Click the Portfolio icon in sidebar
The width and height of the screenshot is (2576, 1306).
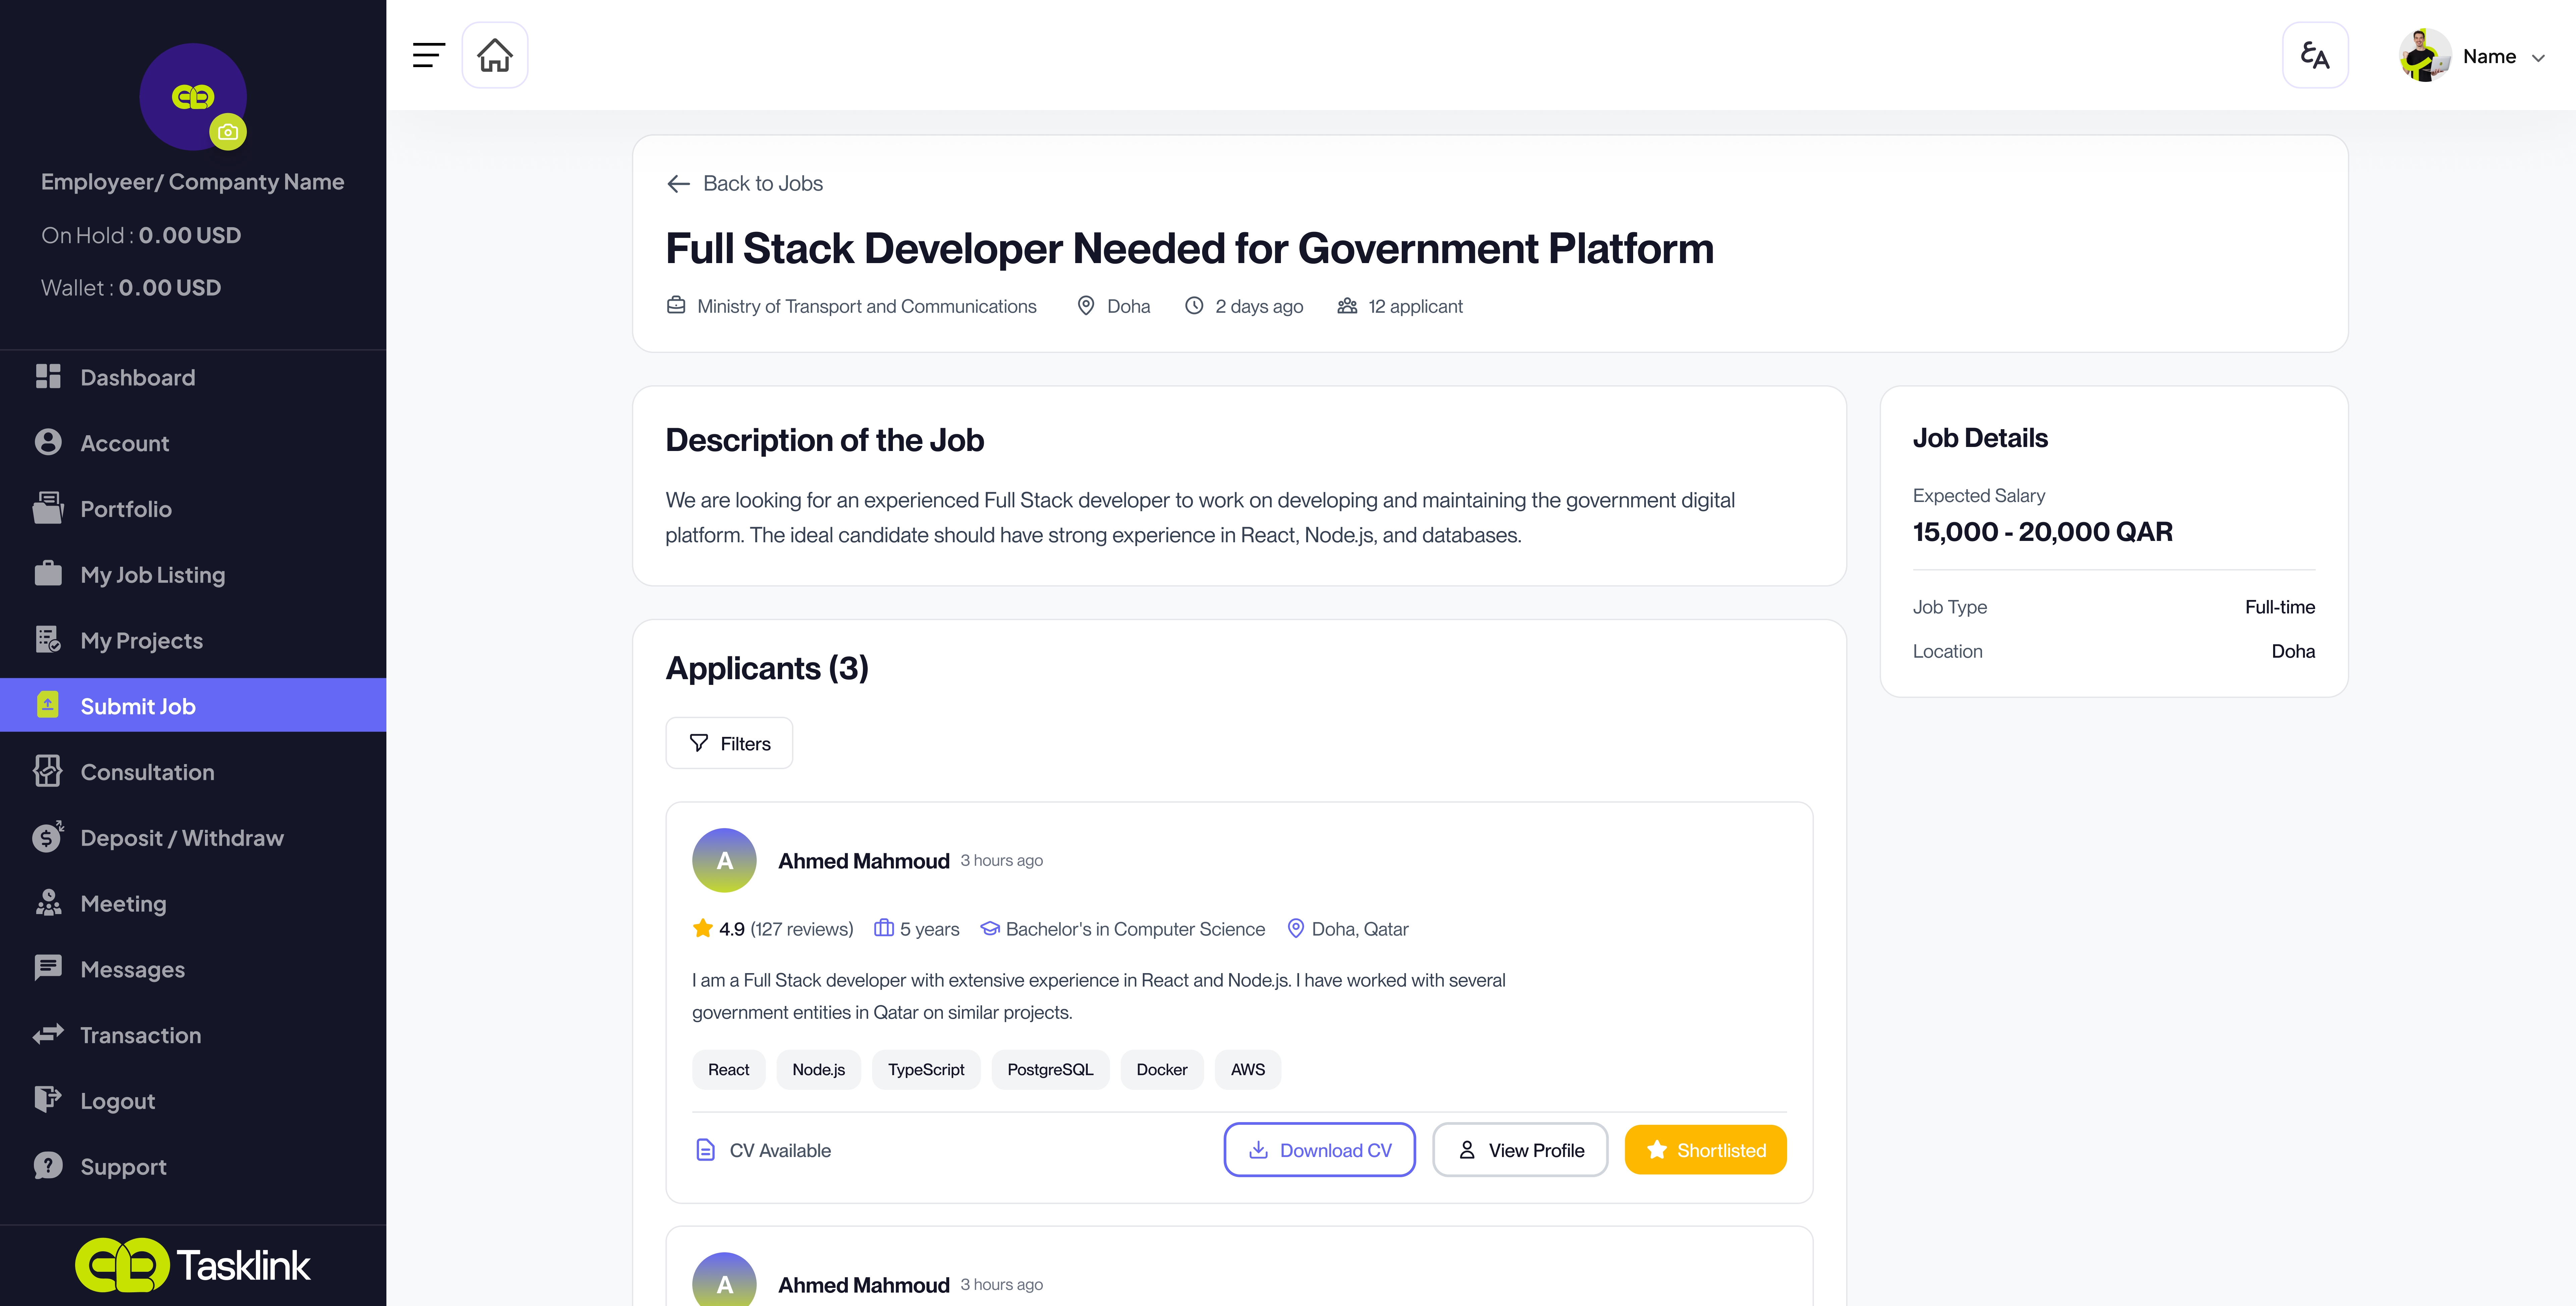point(48,508)
